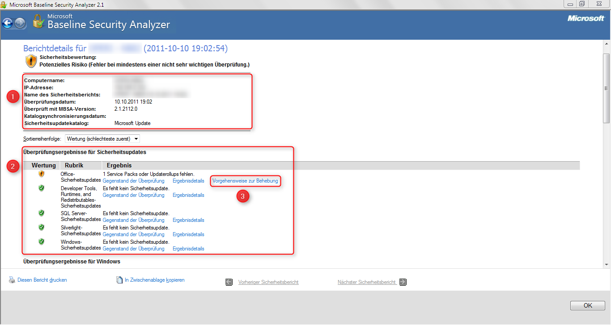
Task: Click the previous report arrow icon
Action: pos(229,282)
